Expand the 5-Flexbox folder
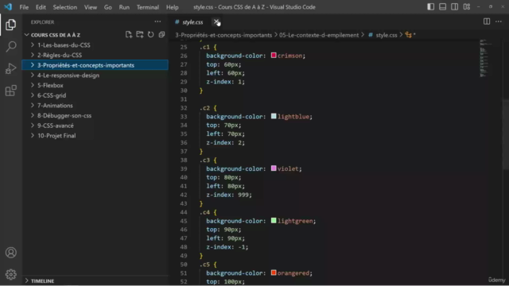 pyautogui.click(x=95, y=85)
